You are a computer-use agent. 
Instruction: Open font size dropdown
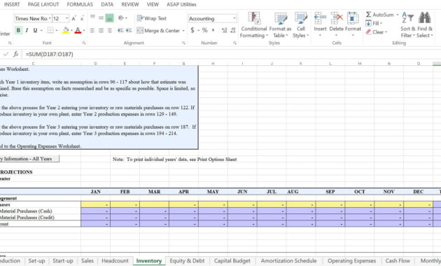(66, 19)
